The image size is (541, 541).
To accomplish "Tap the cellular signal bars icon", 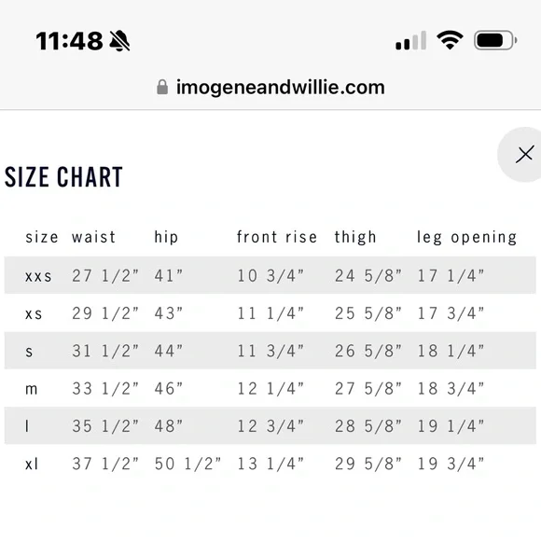I will click(411, 41).
